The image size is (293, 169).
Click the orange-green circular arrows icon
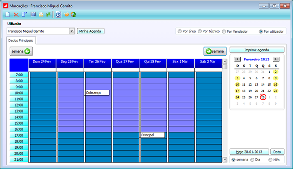click(73, 14)
